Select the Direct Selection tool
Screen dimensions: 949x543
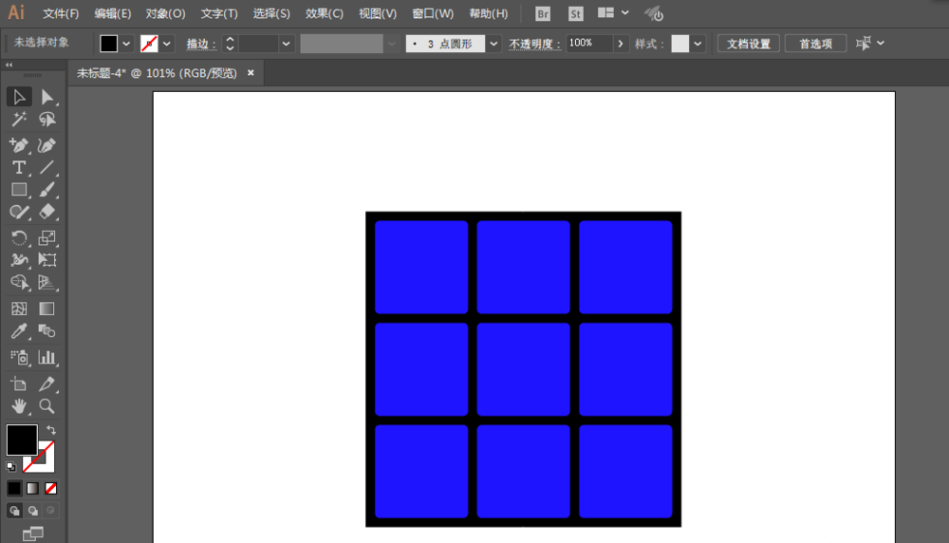point(47,97)
